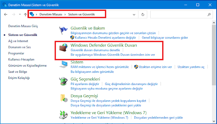Click the Control Panel icon in title bar

[4, 5]
